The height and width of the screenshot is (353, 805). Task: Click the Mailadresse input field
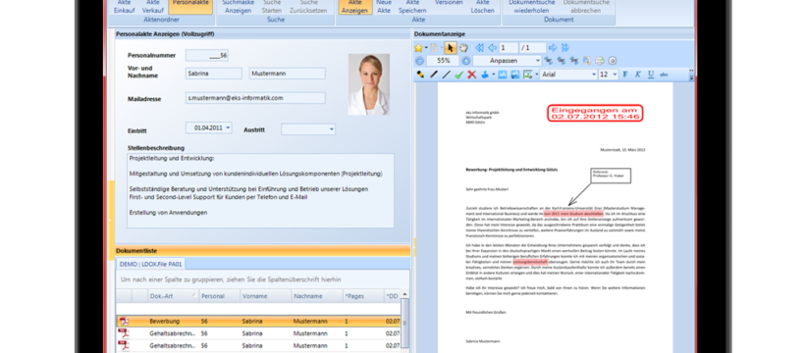pos(255,97)
